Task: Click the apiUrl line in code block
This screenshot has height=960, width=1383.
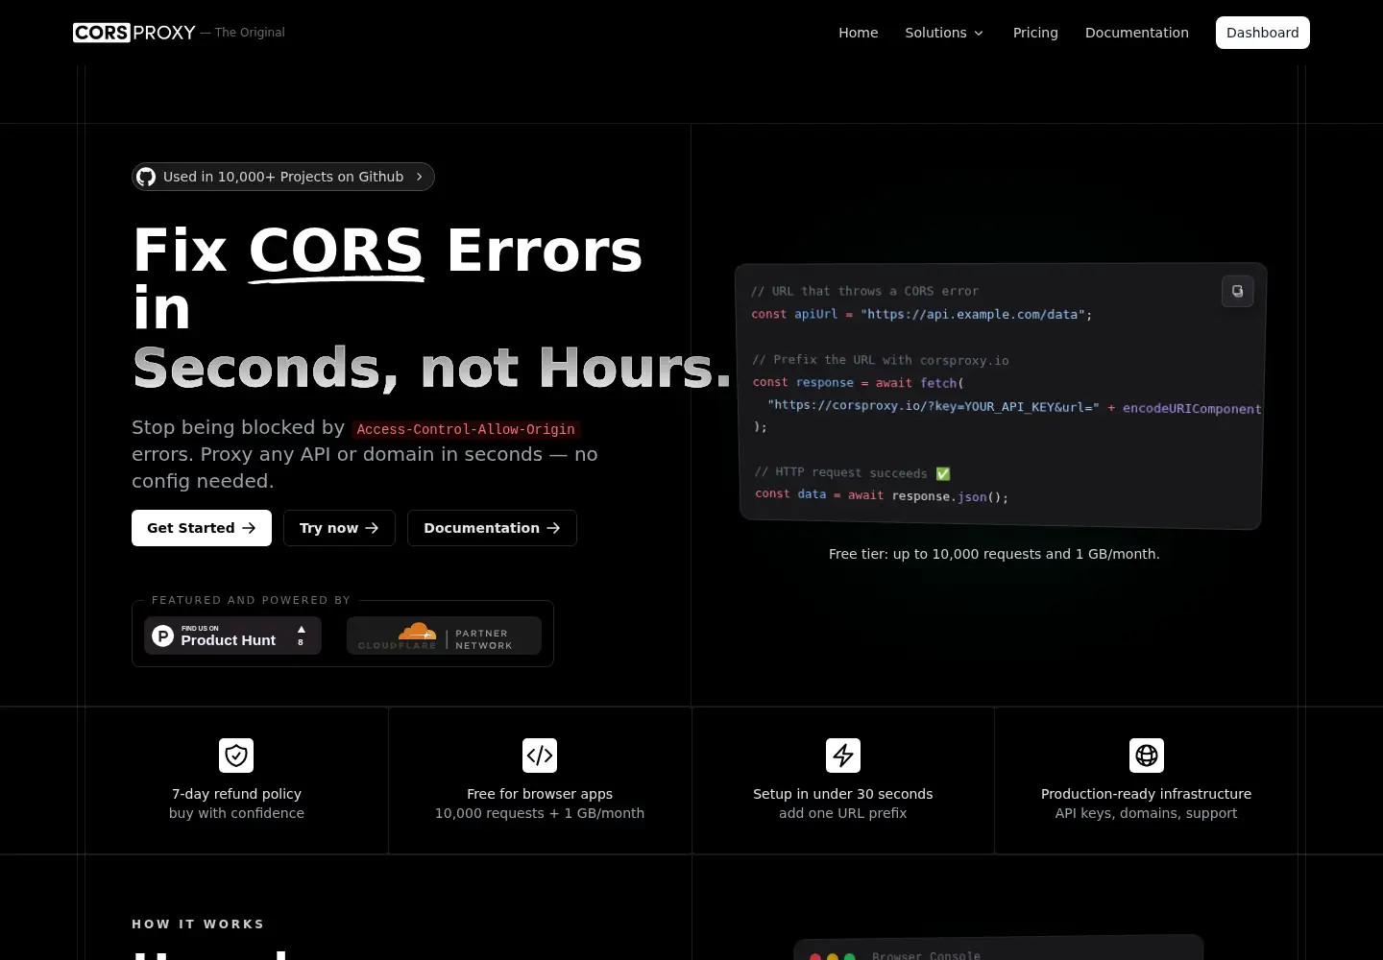Action: (922, 314)
